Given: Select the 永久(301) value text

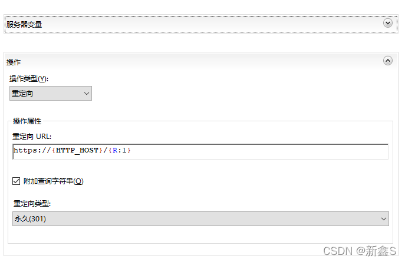Looking at the screenshot, I should point(30,219).
